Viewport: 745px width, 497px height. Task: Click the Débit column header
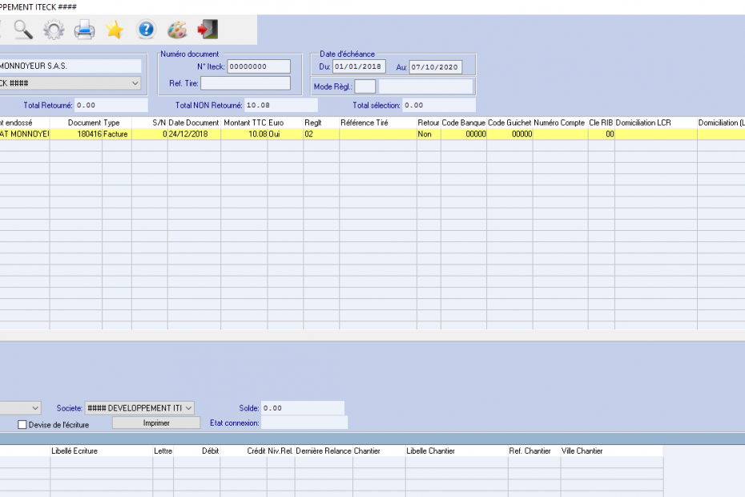(197, 451)
